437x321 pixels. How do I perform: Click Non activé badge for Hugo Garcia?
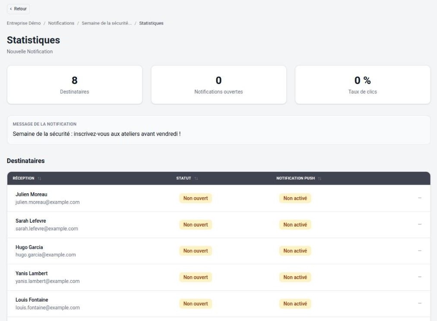tap(295, 251)
